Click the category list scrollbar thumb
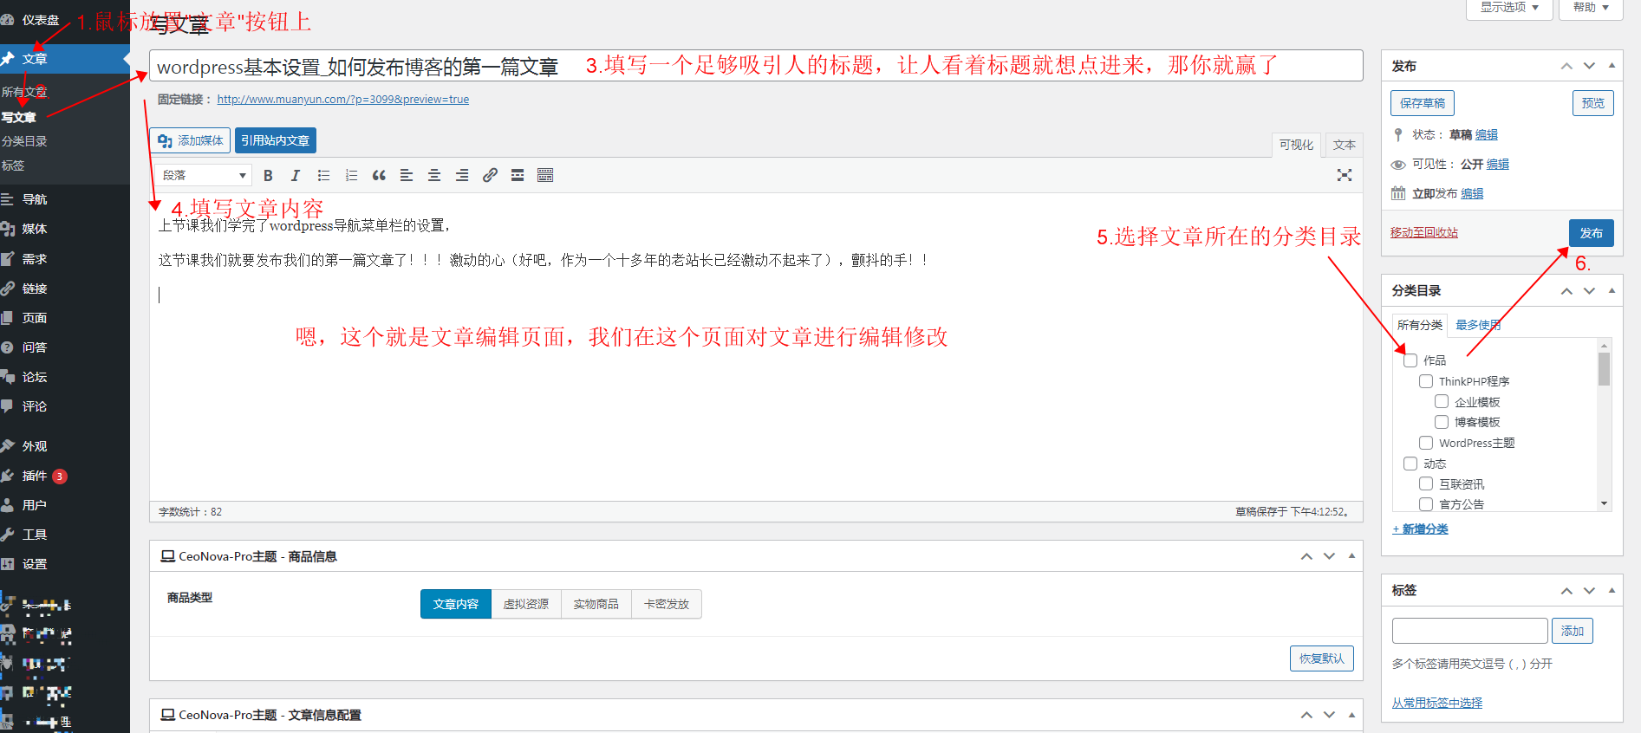This screenshot has height=733, width=1641. (x=1605, y=369)
